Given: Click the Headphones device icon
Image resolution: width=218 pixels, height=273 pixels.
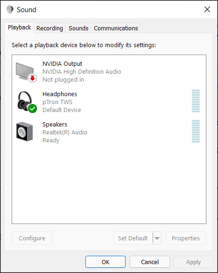Looking at the screenshot, I should point(27,102).
